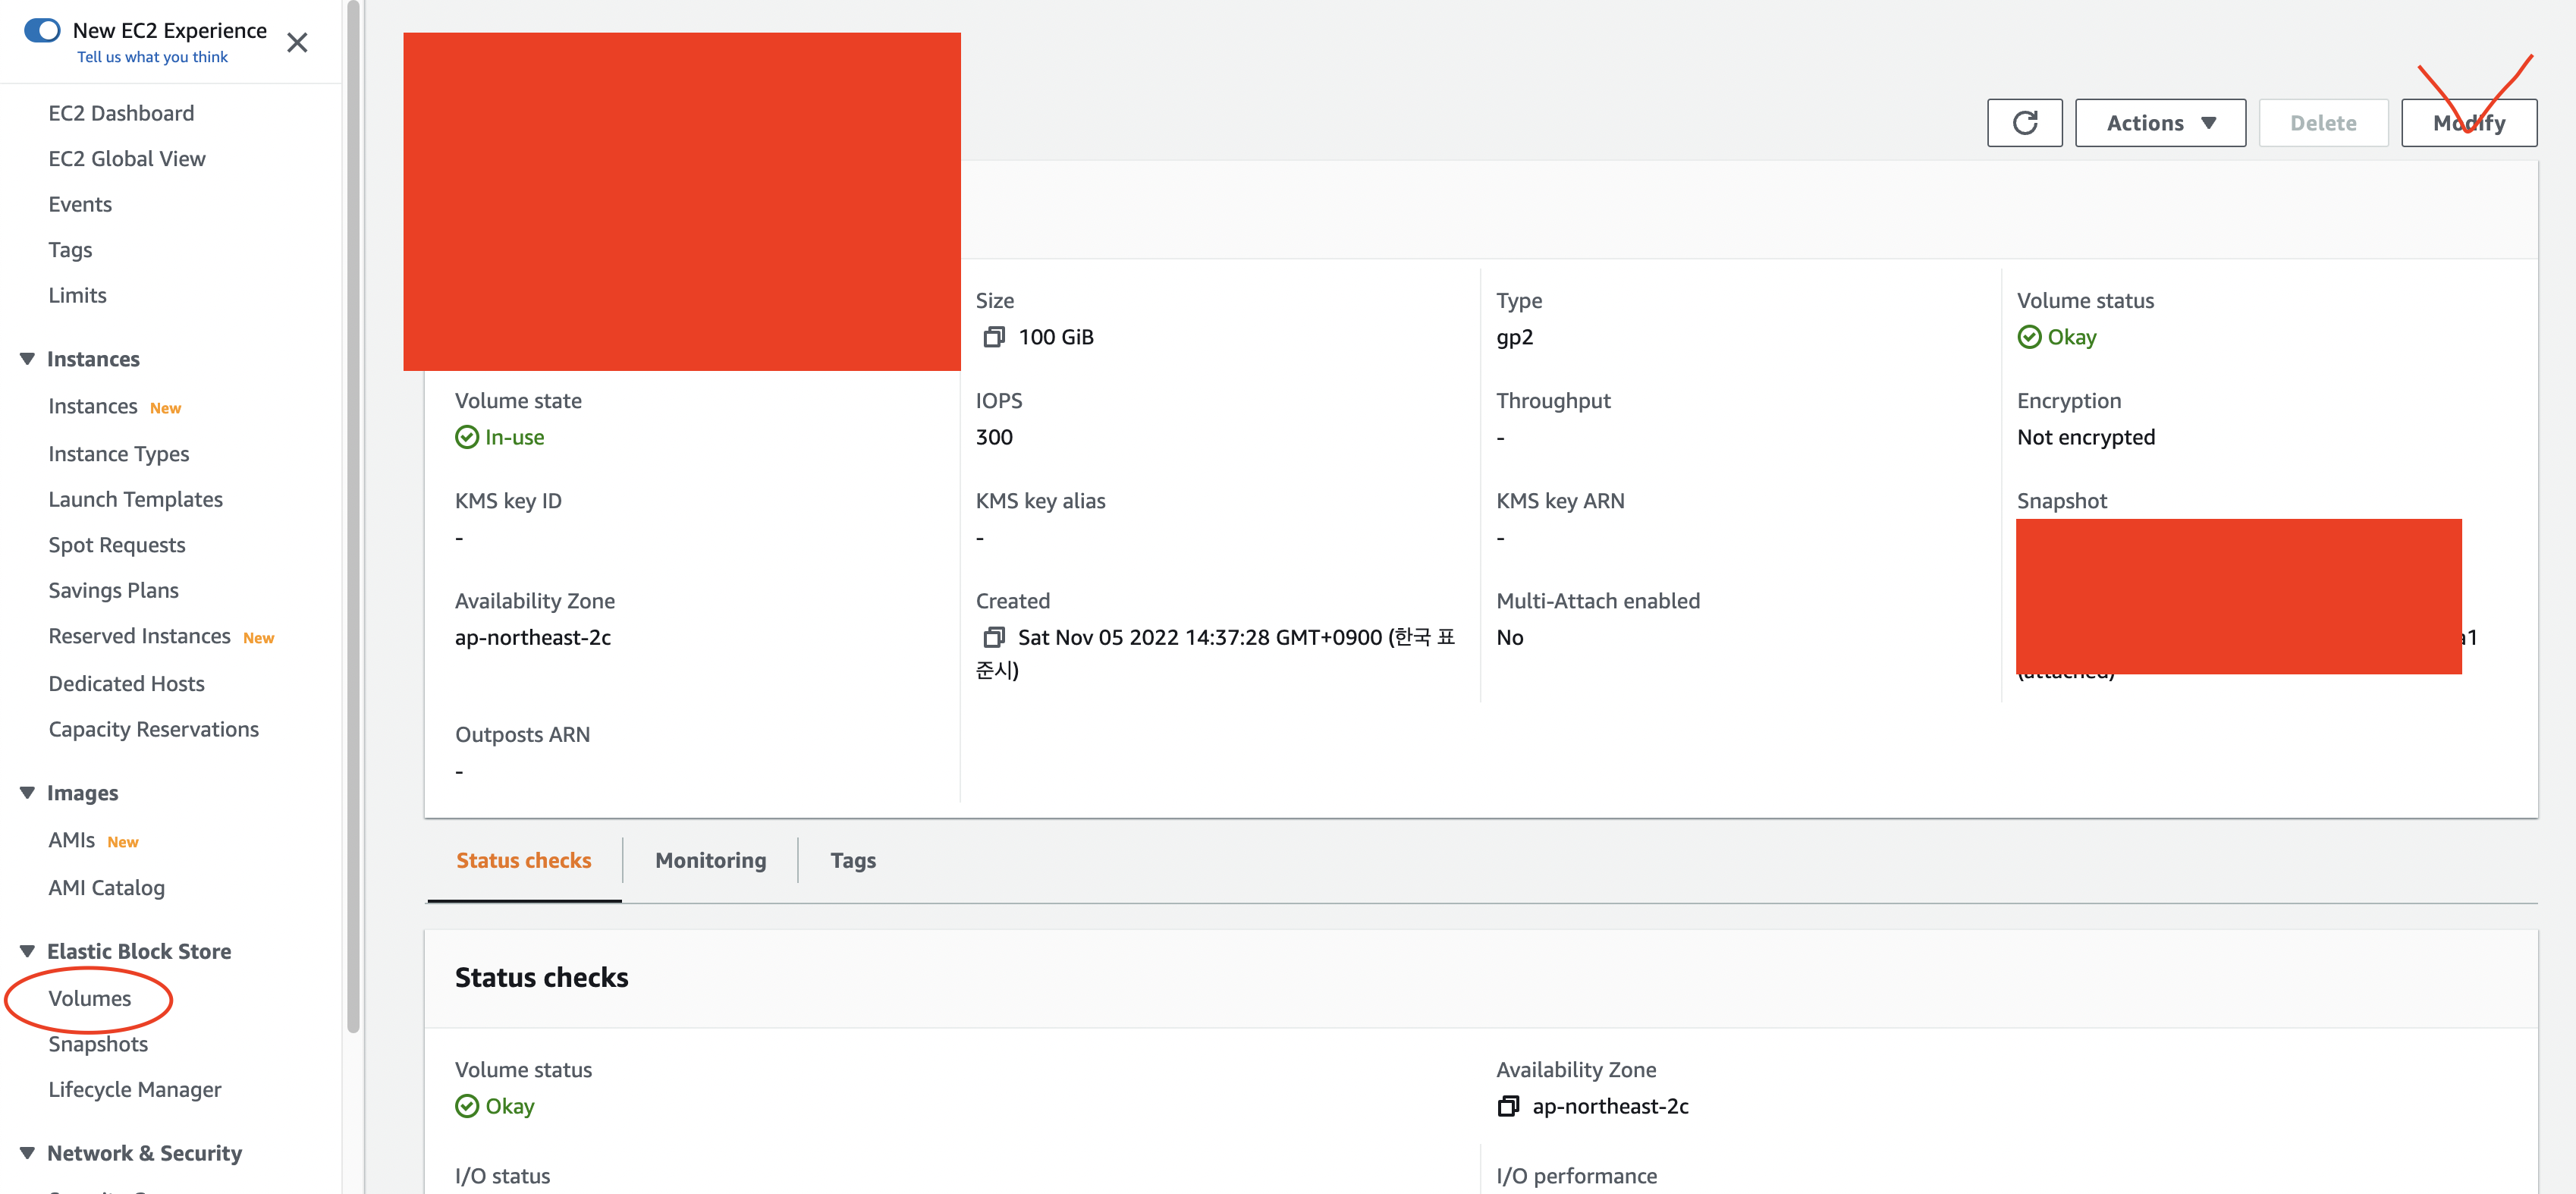Open the Tags tab

852,860
